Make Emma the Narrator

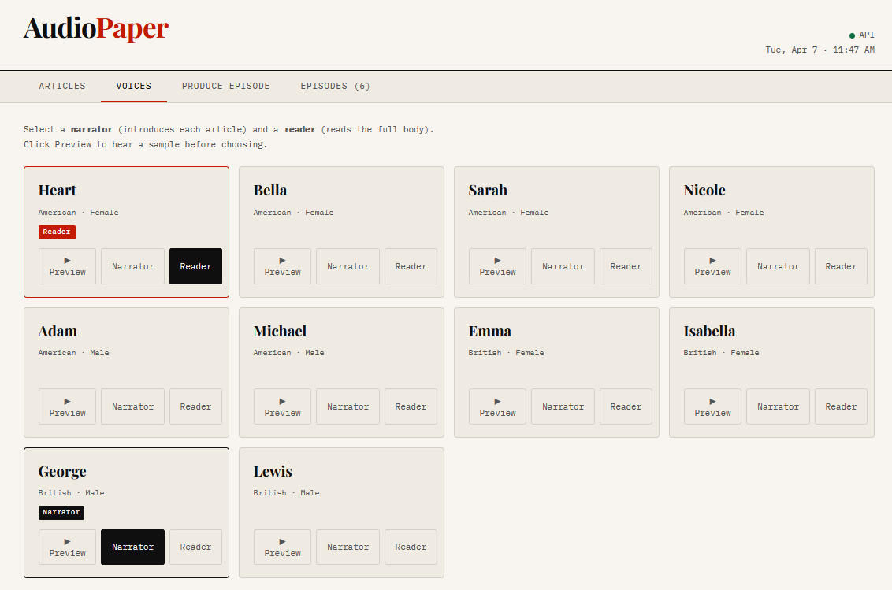pyautogui.click(x=563, y=406)
